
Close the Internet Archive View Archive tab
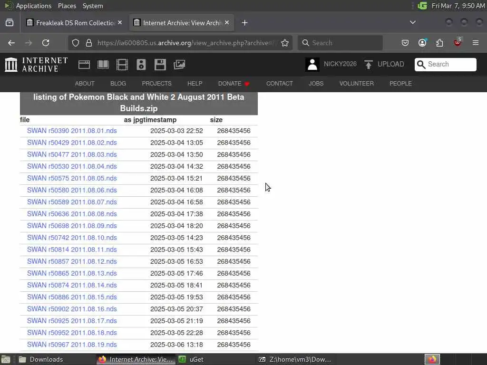coord(227,23)
